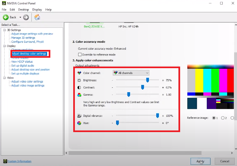237x166 pixels.
Task: Click the Apply button
Action: coord(200,161)
